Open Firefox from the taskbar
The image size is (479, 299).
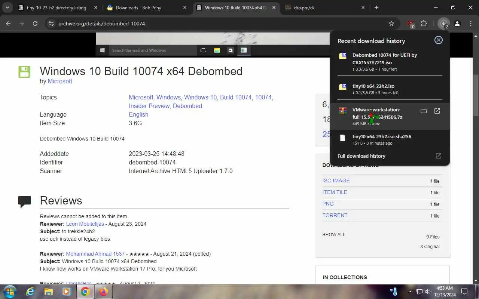(x=104, y=292)
